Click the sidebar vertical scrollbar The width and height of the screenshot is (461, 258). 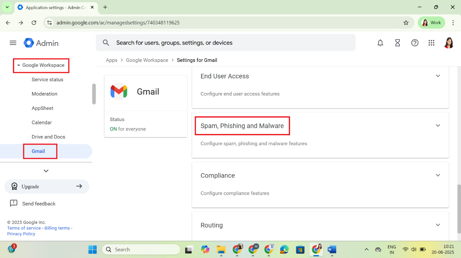[94, 94]
